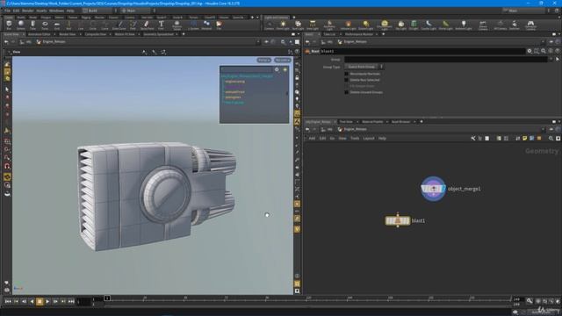Select the Torus shelf tool

pyautogui.click(x=45, y=25)
